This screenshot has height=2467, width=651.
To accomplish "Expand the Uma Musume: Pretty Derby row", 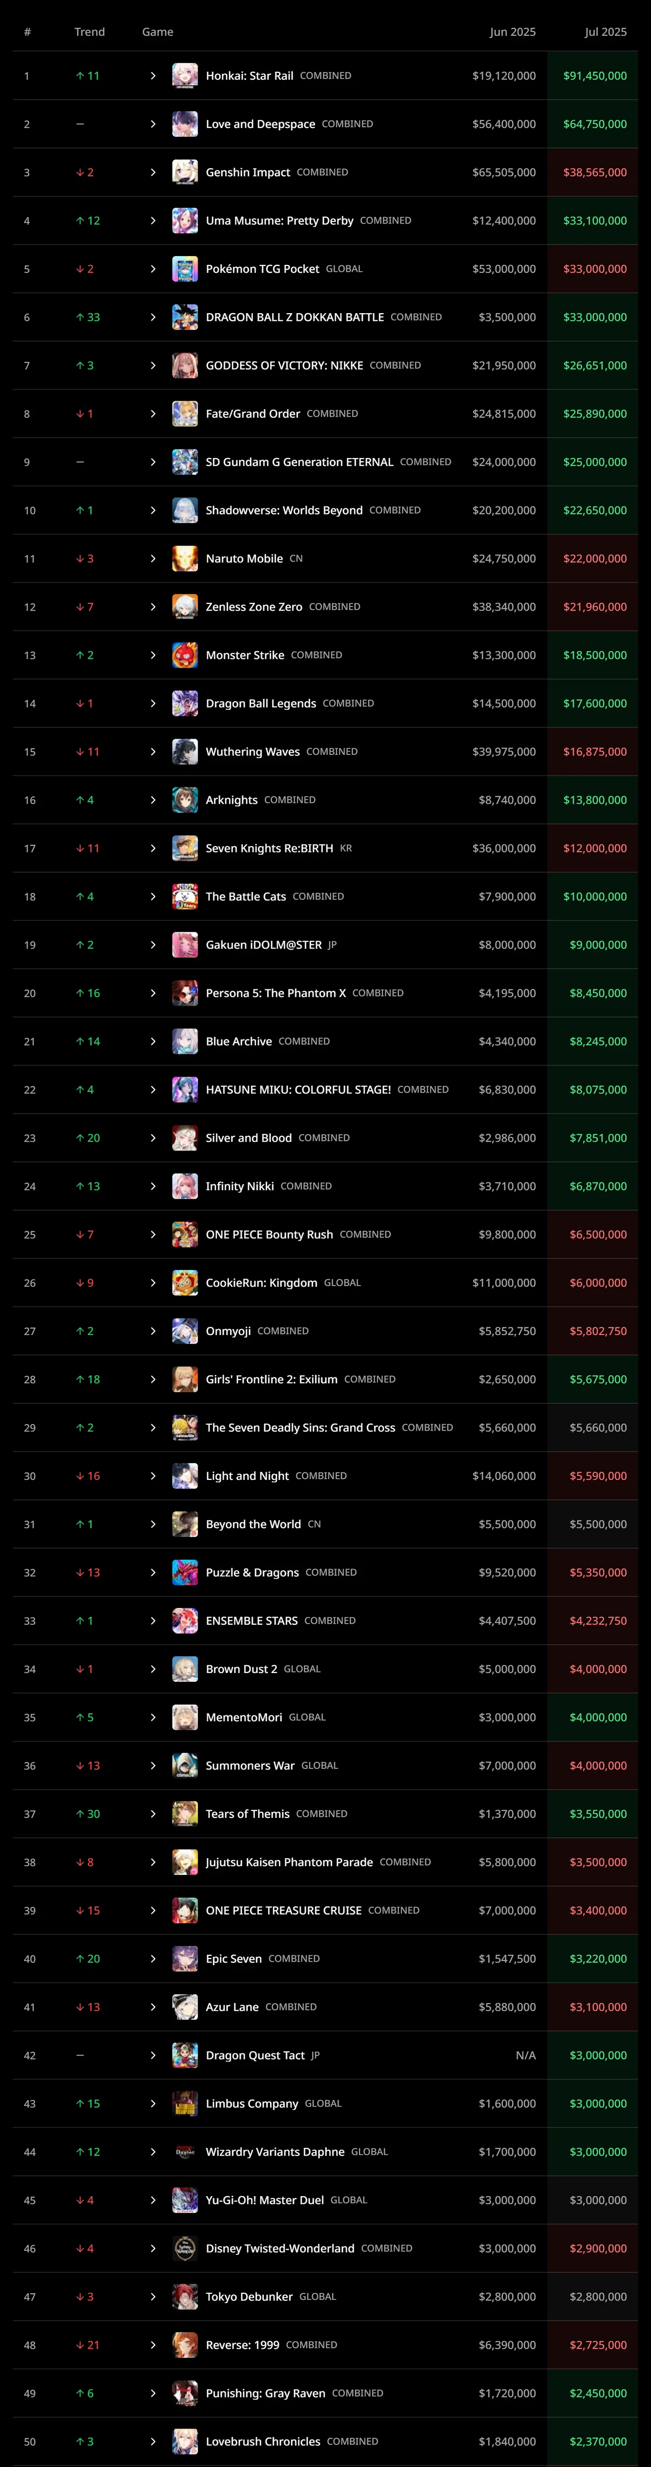I will [153, 220].
